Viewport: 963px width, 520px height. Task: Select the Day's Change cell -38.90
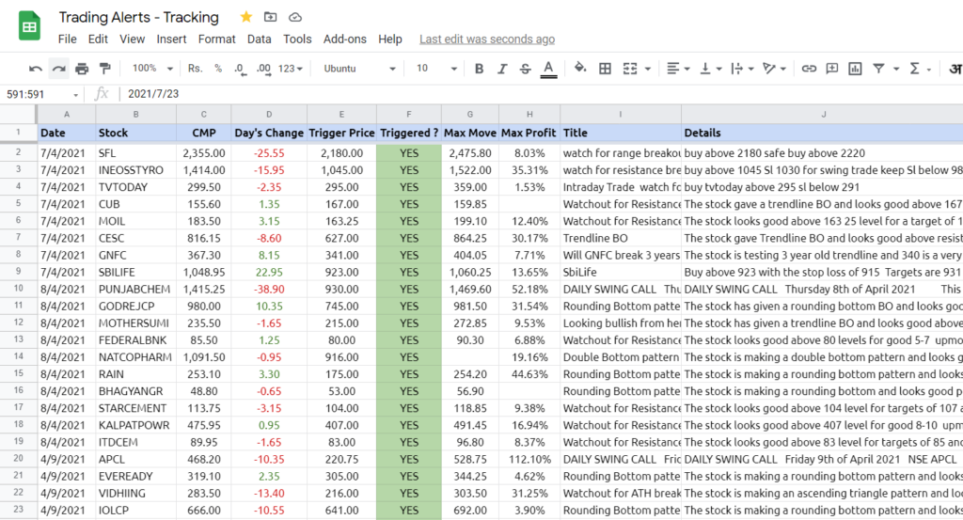[x=269, y=290]
